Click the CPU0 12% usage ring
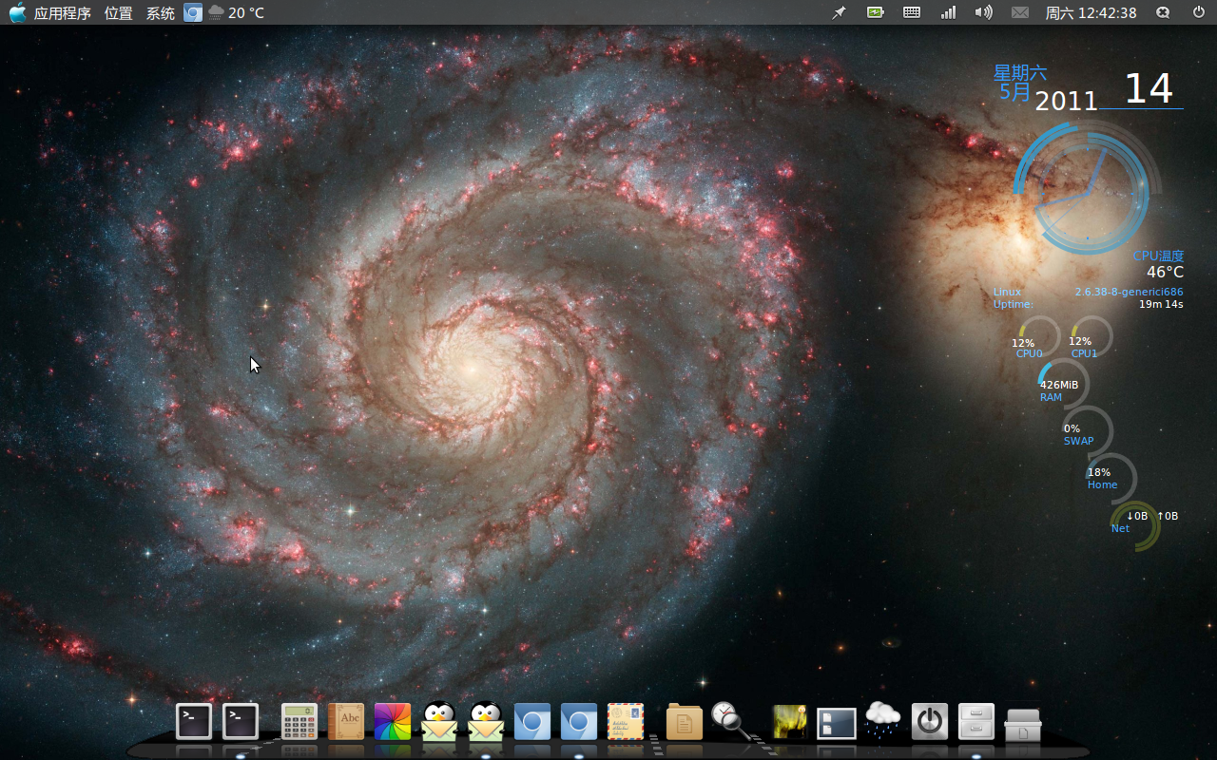The height and width of the screenshot is (760, 1217). [1037, 339]
